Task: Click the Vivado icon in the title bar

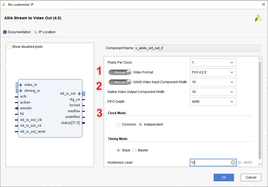Action: pos(4,4)
